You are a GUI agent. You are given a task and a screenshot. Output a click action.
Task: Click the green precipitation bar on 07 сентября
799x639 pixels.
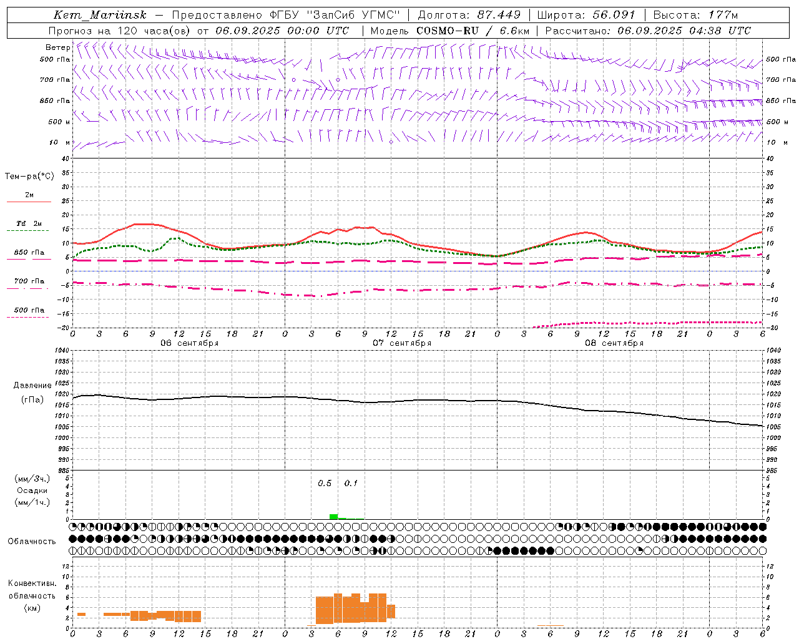click(x=334, y=517)
